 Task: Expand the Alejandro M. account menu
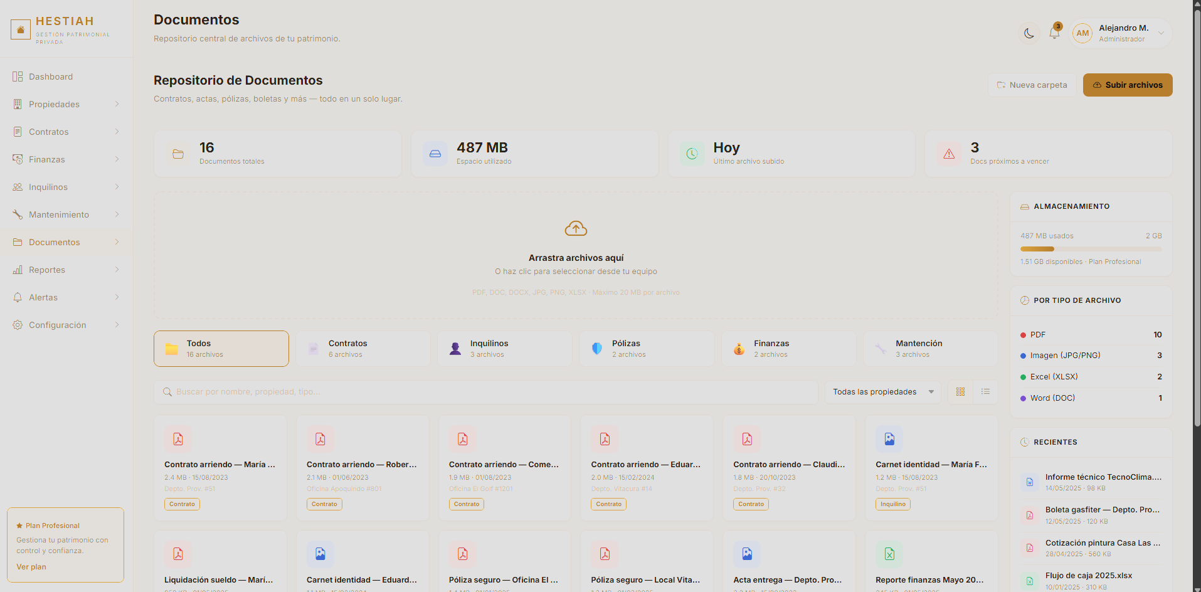pos(1161,33)
